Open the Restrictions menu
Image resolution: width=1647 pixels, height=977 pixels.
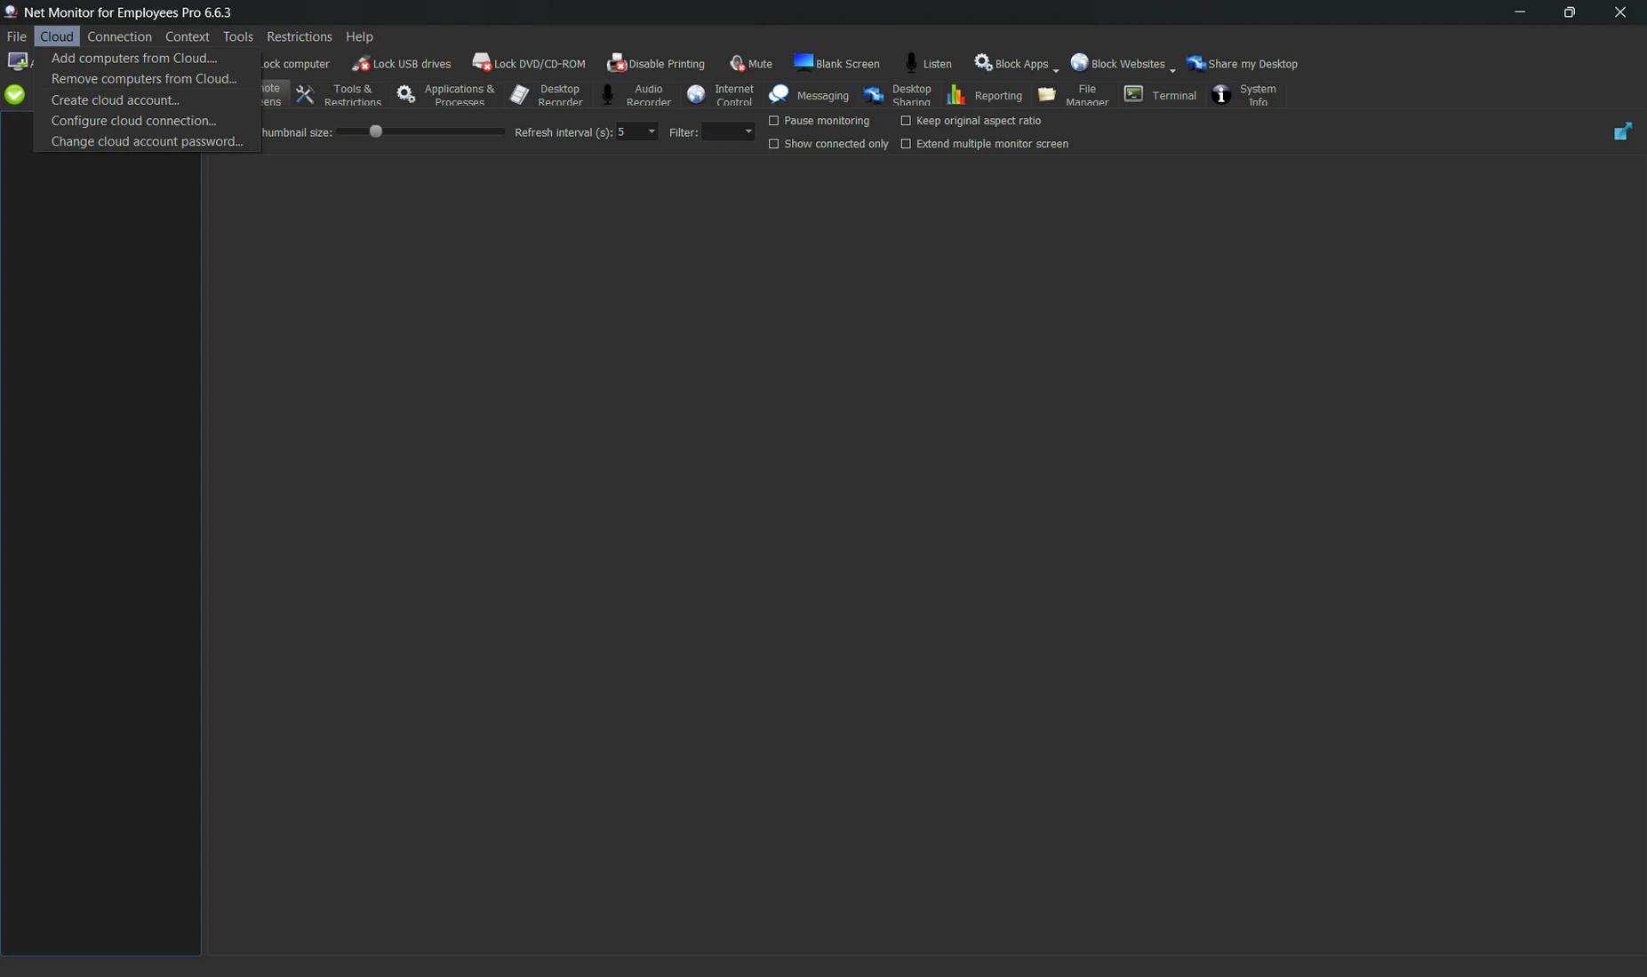[x=299, y=36]
